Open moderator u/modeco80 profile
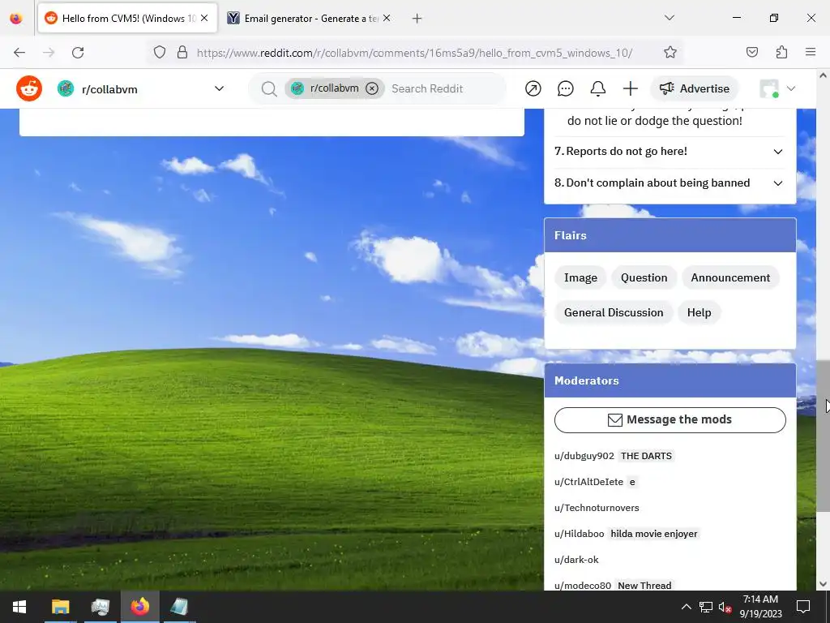Image resolution: width=830 pixels, height=623 pixels. click(583, 586)
